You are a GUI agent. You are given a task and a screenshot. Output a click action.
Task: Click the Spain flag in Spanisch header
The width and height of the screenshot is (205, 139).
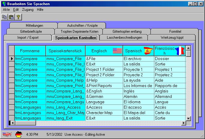(x=148, y=51)
